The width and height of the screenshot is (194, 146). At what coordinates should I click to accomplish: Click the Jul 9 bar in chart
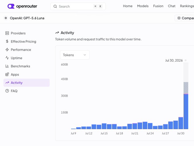pos(73,129)
